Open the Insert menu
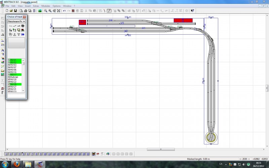The image size is (269, 168). point(28,6)
